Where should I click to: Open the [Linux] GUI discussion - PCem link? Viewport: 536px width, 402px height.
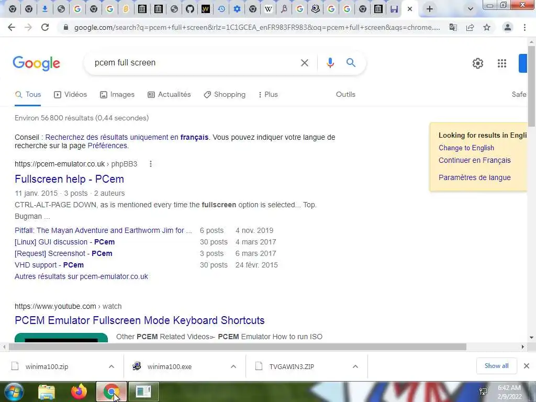(x=64, y=242)
